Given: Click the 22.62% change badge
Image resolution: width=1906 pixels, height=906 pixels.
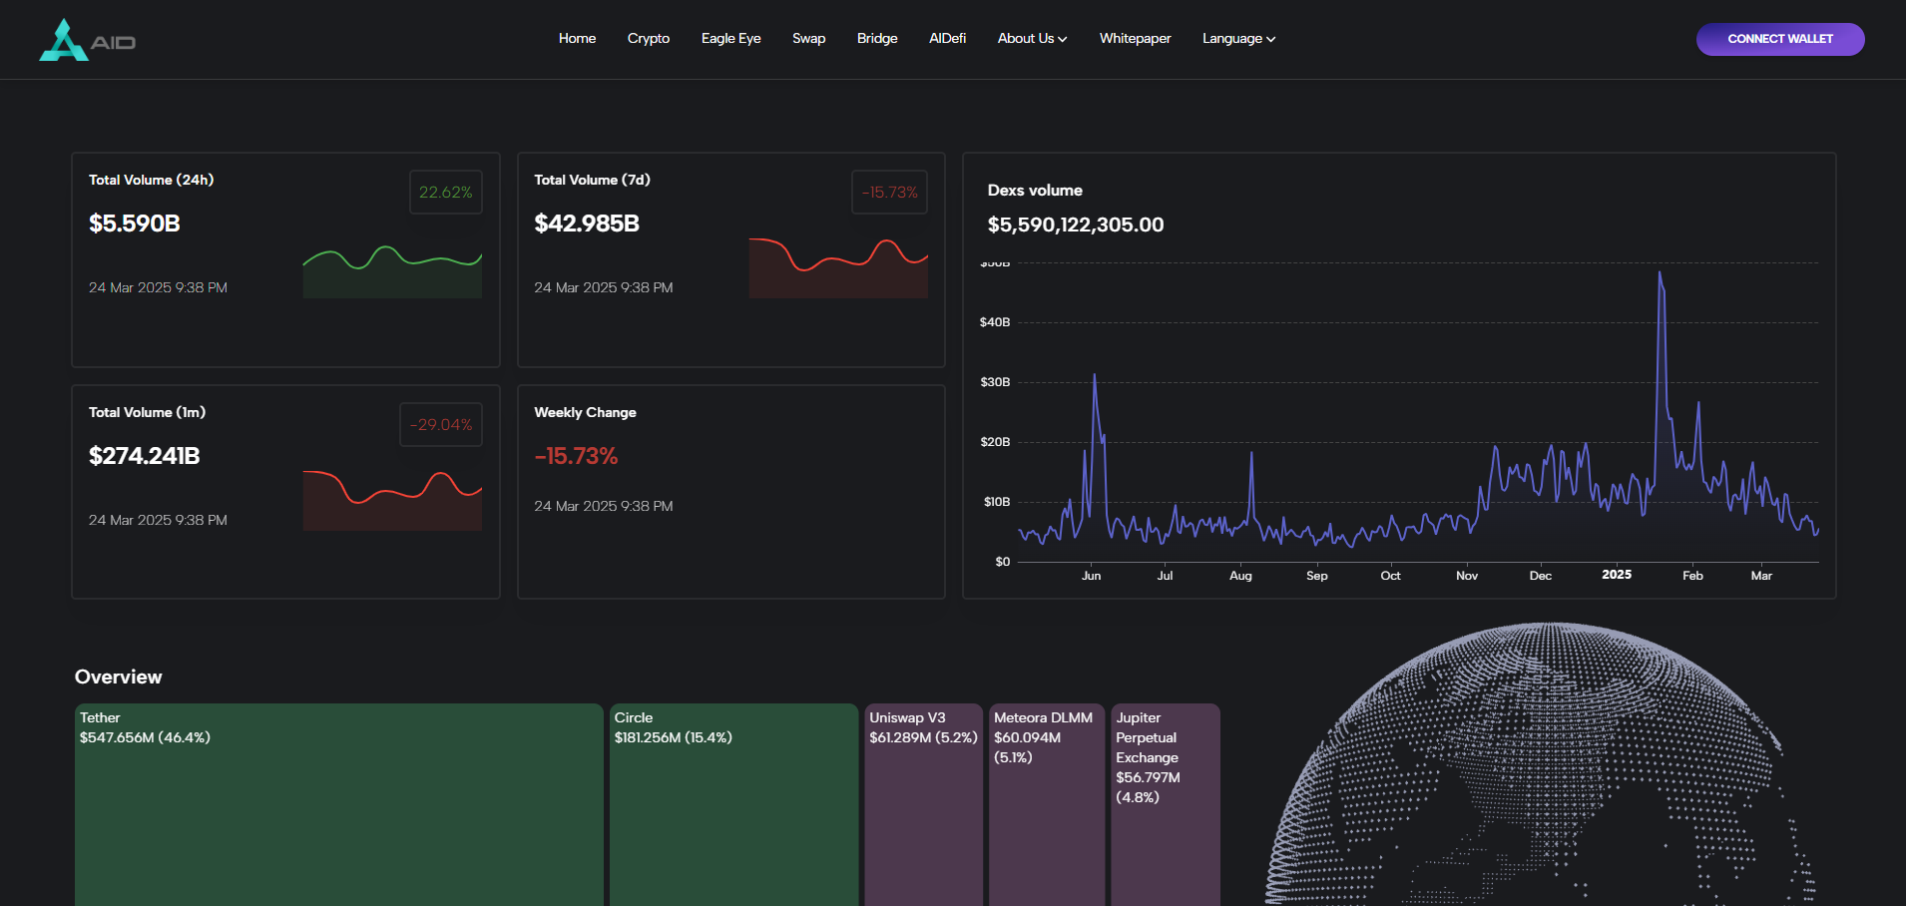Looking at the screenshot, I should pos(445,193).
